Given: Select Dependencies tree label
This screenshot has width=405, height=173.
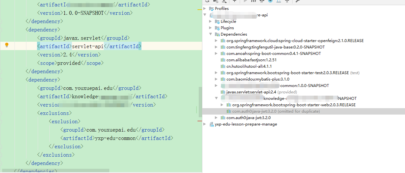Looking at the screenshot, I should tap(234, 34).
